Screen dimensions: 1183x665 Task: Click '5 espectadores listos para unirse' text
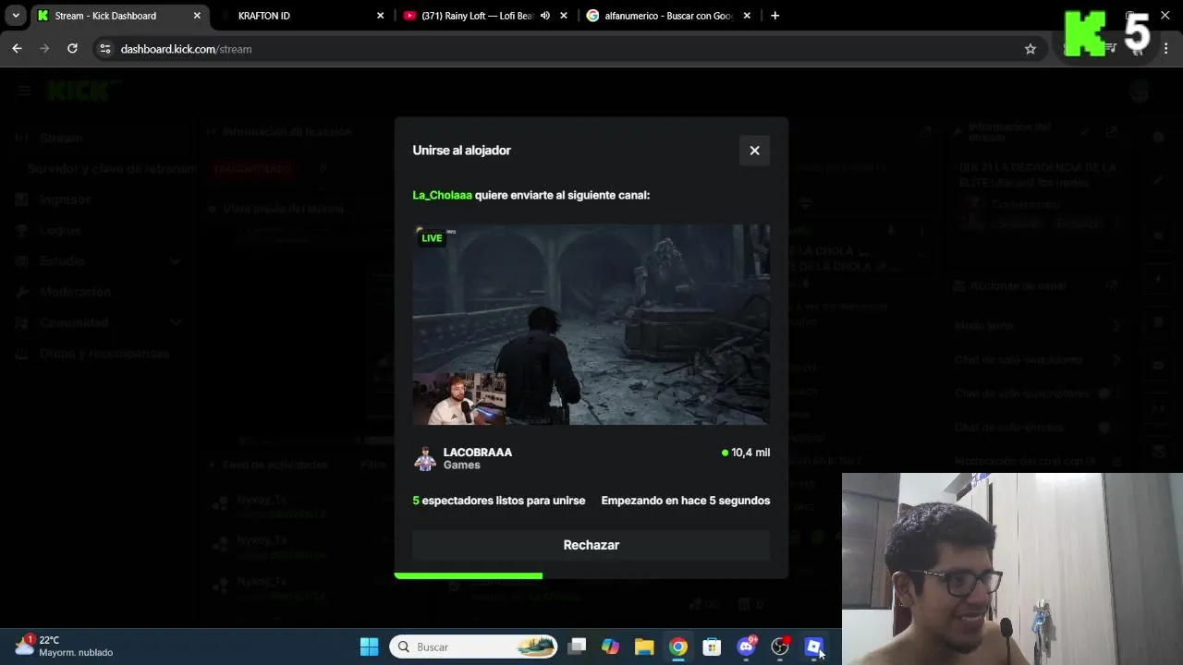click(499, 501)
